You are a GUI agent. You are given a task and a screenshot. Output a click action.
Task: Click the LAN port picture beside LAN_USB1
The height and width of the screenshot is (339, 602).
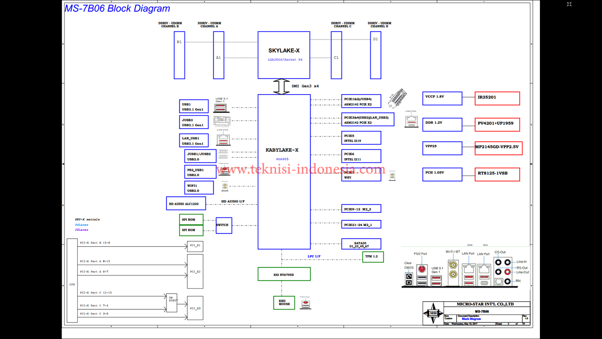click(x=223, y=140)
